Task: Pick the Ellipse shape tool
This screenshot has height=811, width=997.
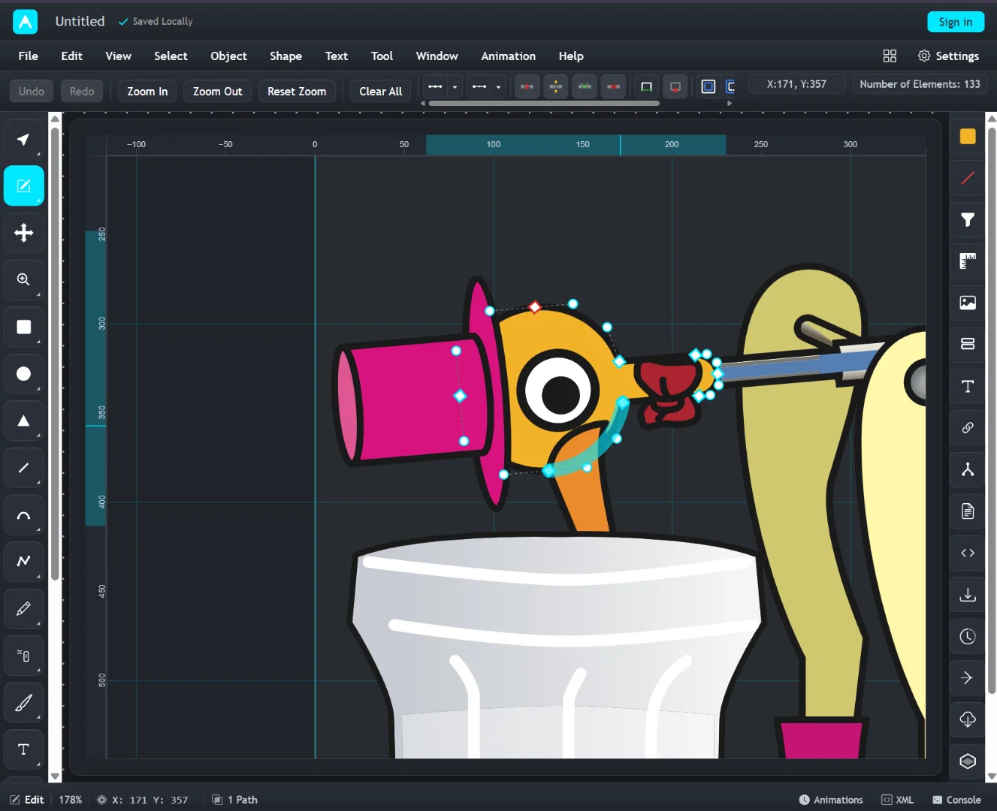Action: pyautogui.click(x=24, y=374)
